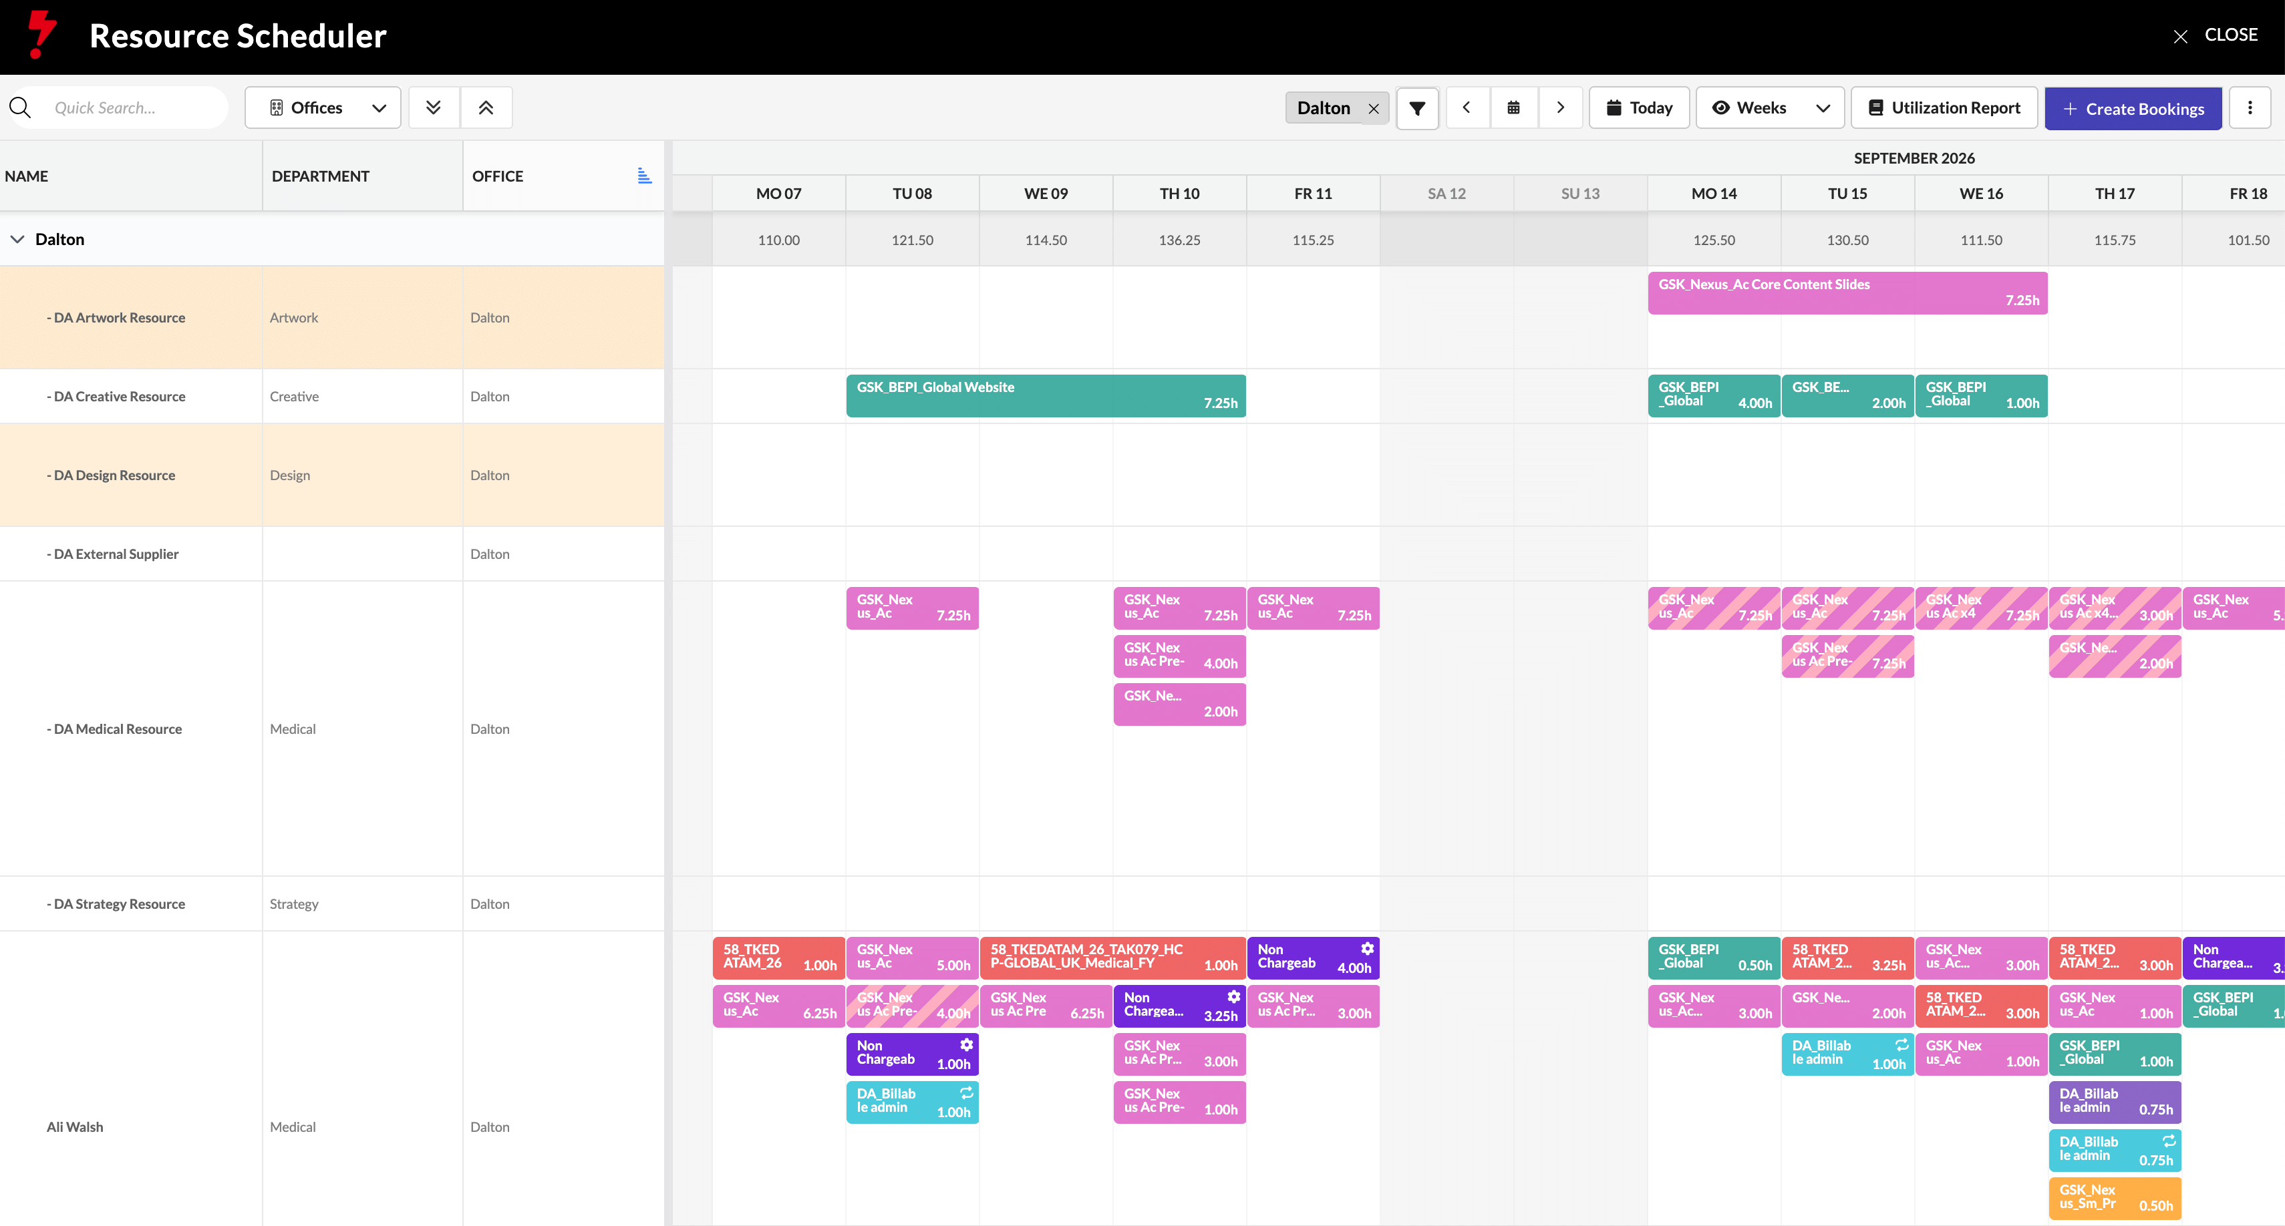Viewport: 2285px width, 1226px height.
Task: Sort by Office column icon
Action: click(644, 176)
